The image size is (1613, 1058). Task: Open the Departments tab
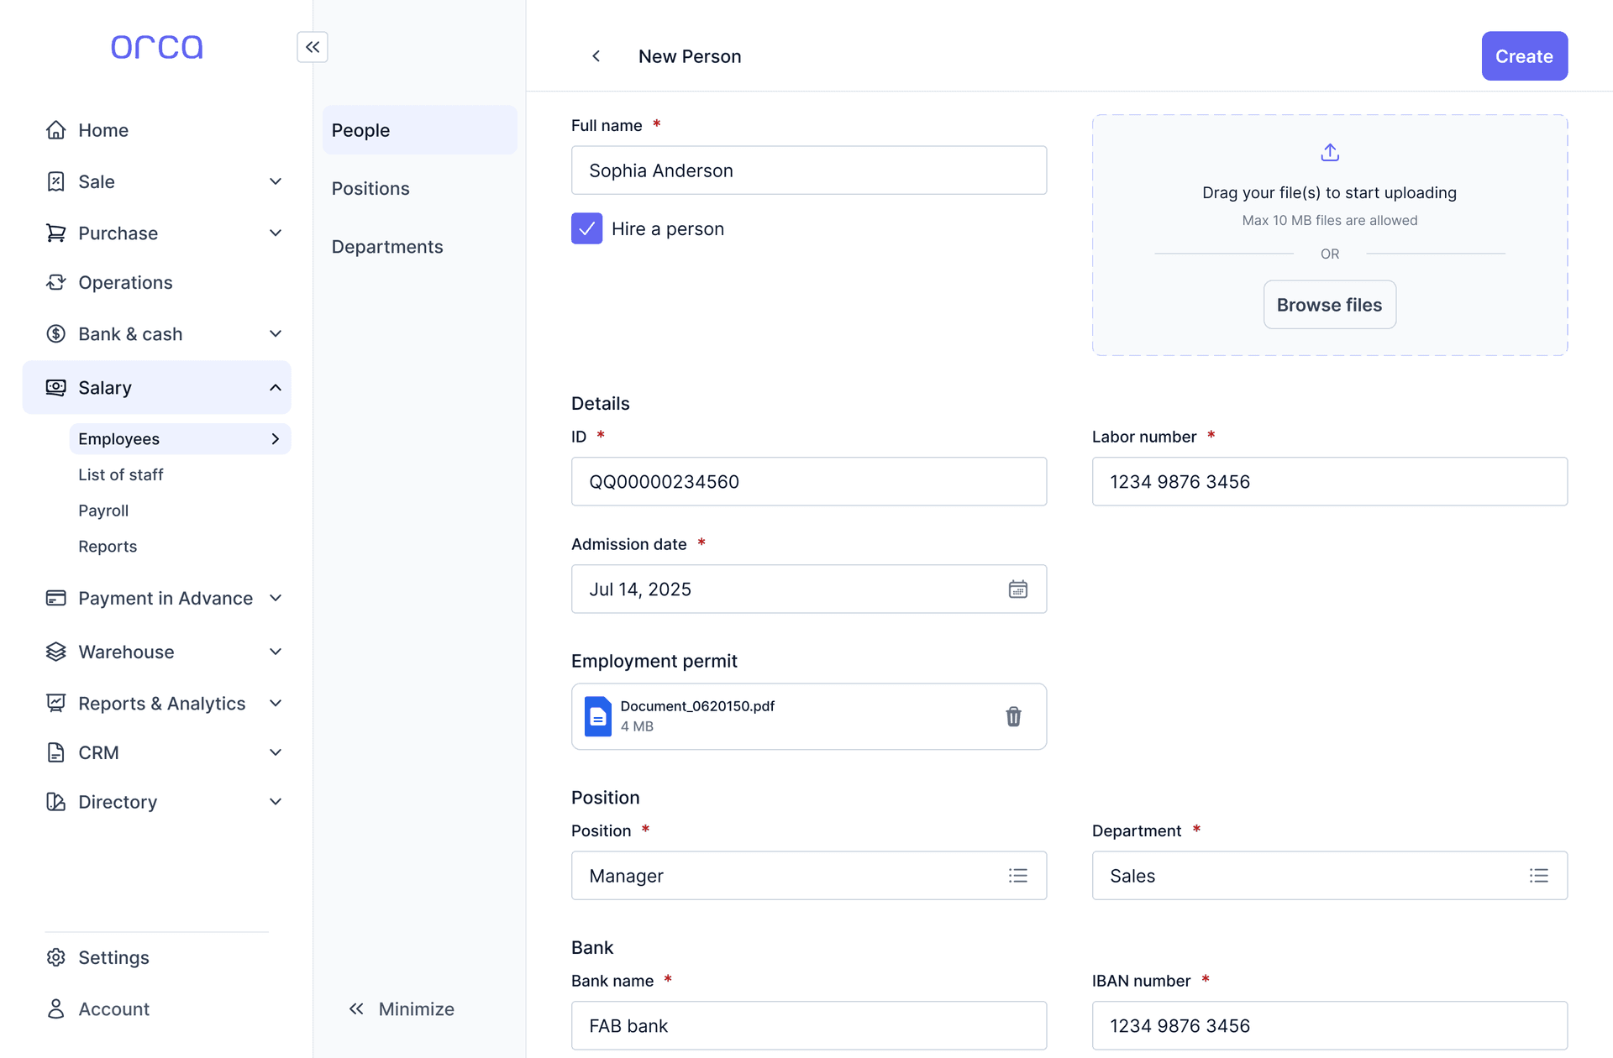pos(387,246)
